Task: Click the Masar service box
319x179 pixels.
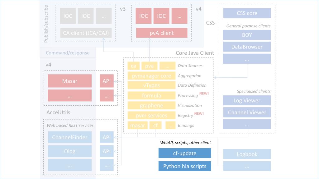Action: pyautogui.click(x=70, y=81)
